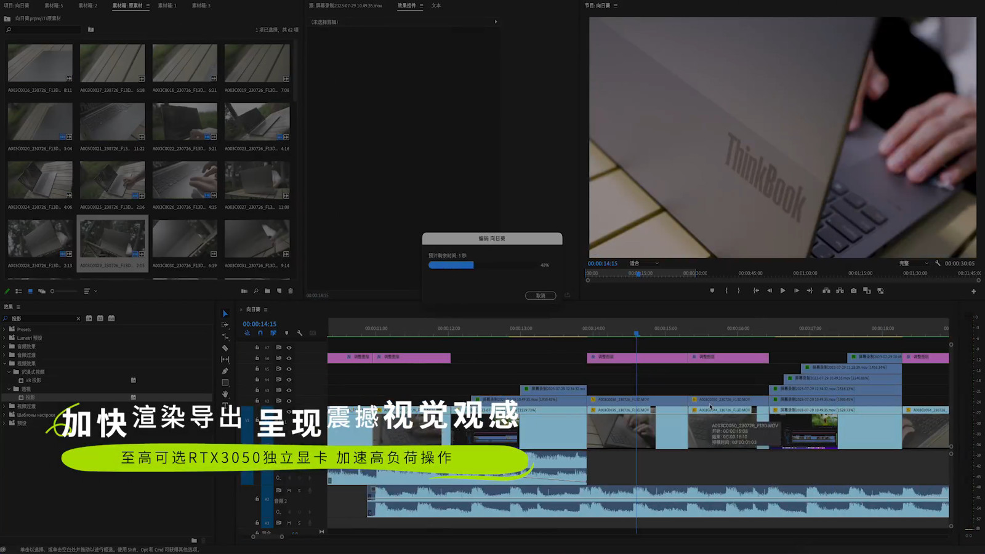Switch to the 文本 (Text) tab
Image resolution: width=985 pixels, height=554 pixels.
click(x=436, y=6)
